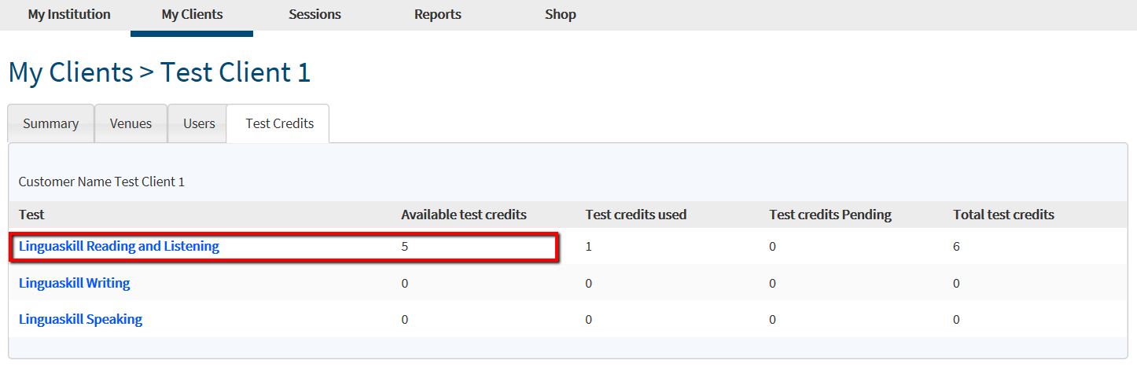This screenshot has width=1137, height=367.
Task: Click pending credits value for Linguaskill Speaking
Action: tap(773, 319)
